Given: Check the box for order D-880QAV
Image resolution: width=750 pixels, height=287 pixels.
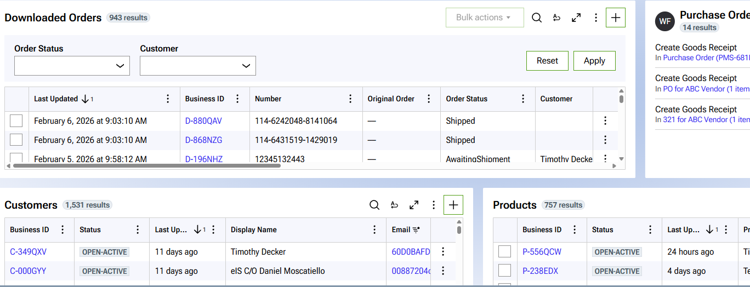Looking at the screenshot, I should 16,120.
